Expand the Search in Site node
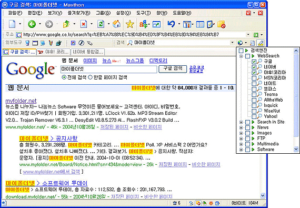 (241, 122)
